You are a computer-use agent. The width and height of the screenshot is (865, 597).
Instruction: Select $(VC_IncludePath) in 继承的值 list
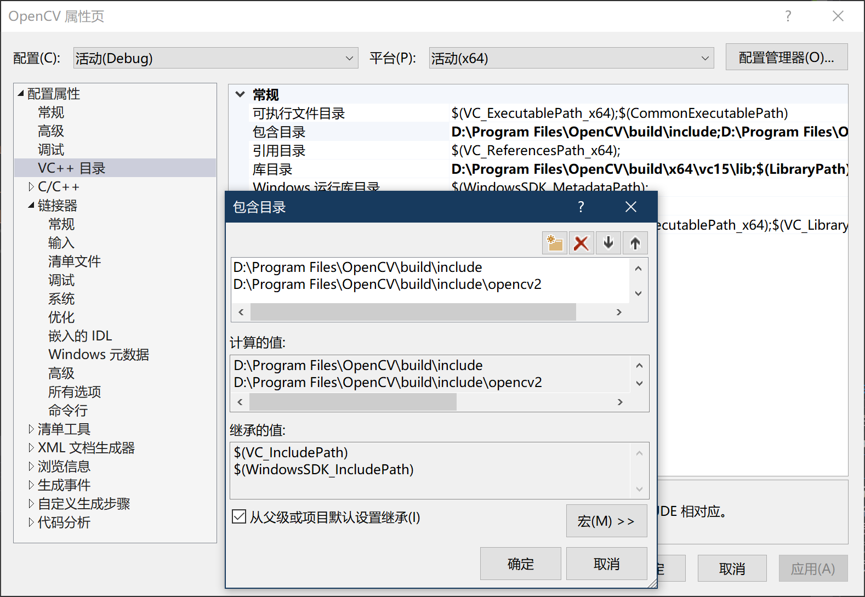coord(291,452)
